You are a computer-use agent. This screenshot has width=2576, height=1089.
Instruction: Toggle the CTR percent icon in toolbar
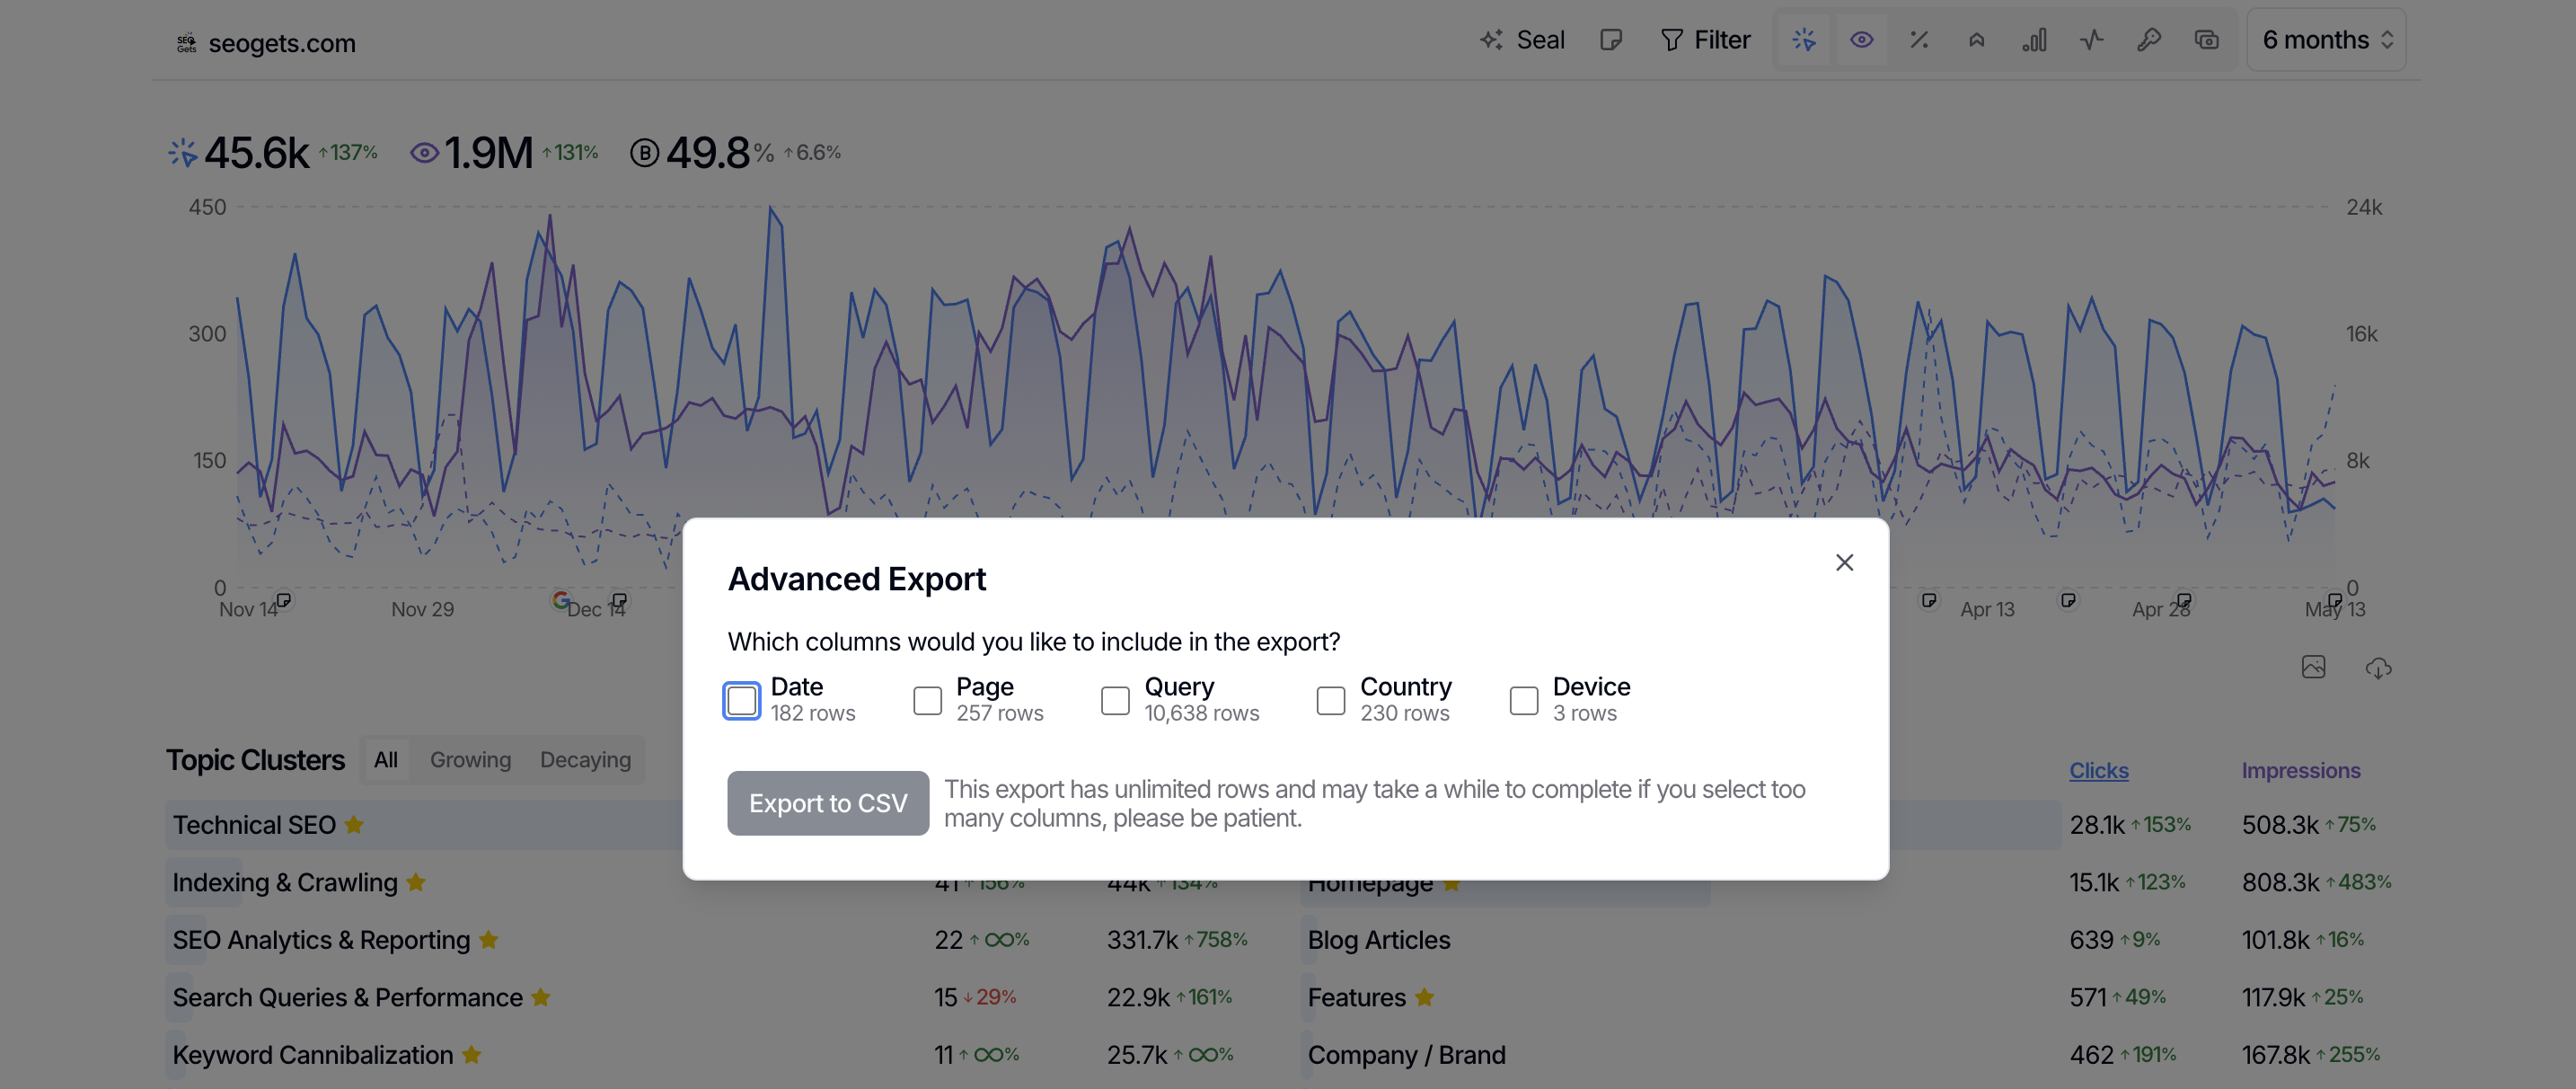(x=1918, y=40)
